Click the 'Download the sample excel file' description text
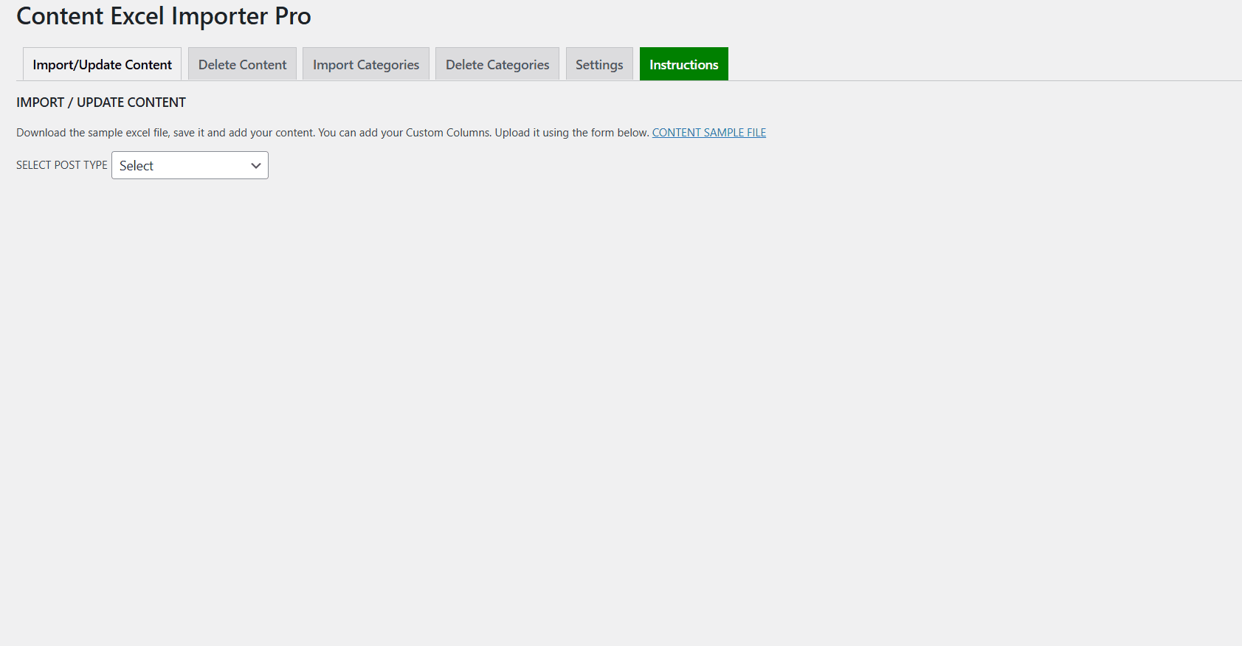 [333, 133]
